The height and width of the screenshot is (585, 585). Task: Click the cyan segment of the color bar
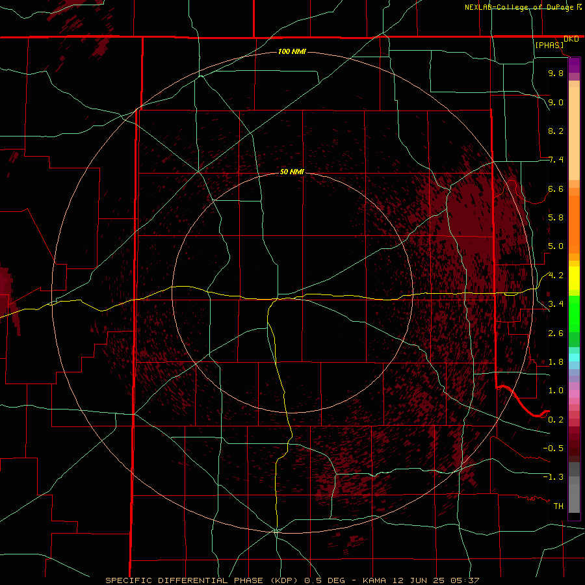[574, 357]
